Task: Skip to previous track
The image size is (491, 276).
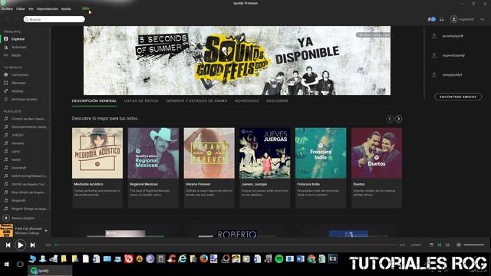Action: pos(8,245)
